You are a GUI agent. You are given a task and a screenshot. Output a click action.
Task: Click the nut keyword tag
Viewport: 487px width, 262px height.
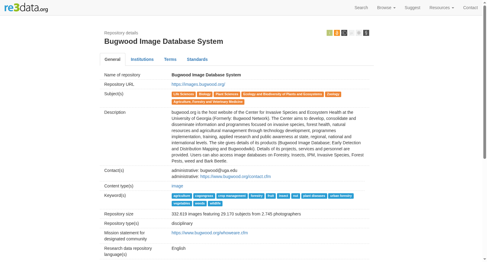(296, 196)
